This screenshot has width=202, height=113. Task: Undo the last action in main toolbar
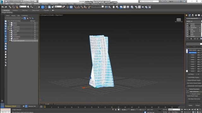point(3,7)
